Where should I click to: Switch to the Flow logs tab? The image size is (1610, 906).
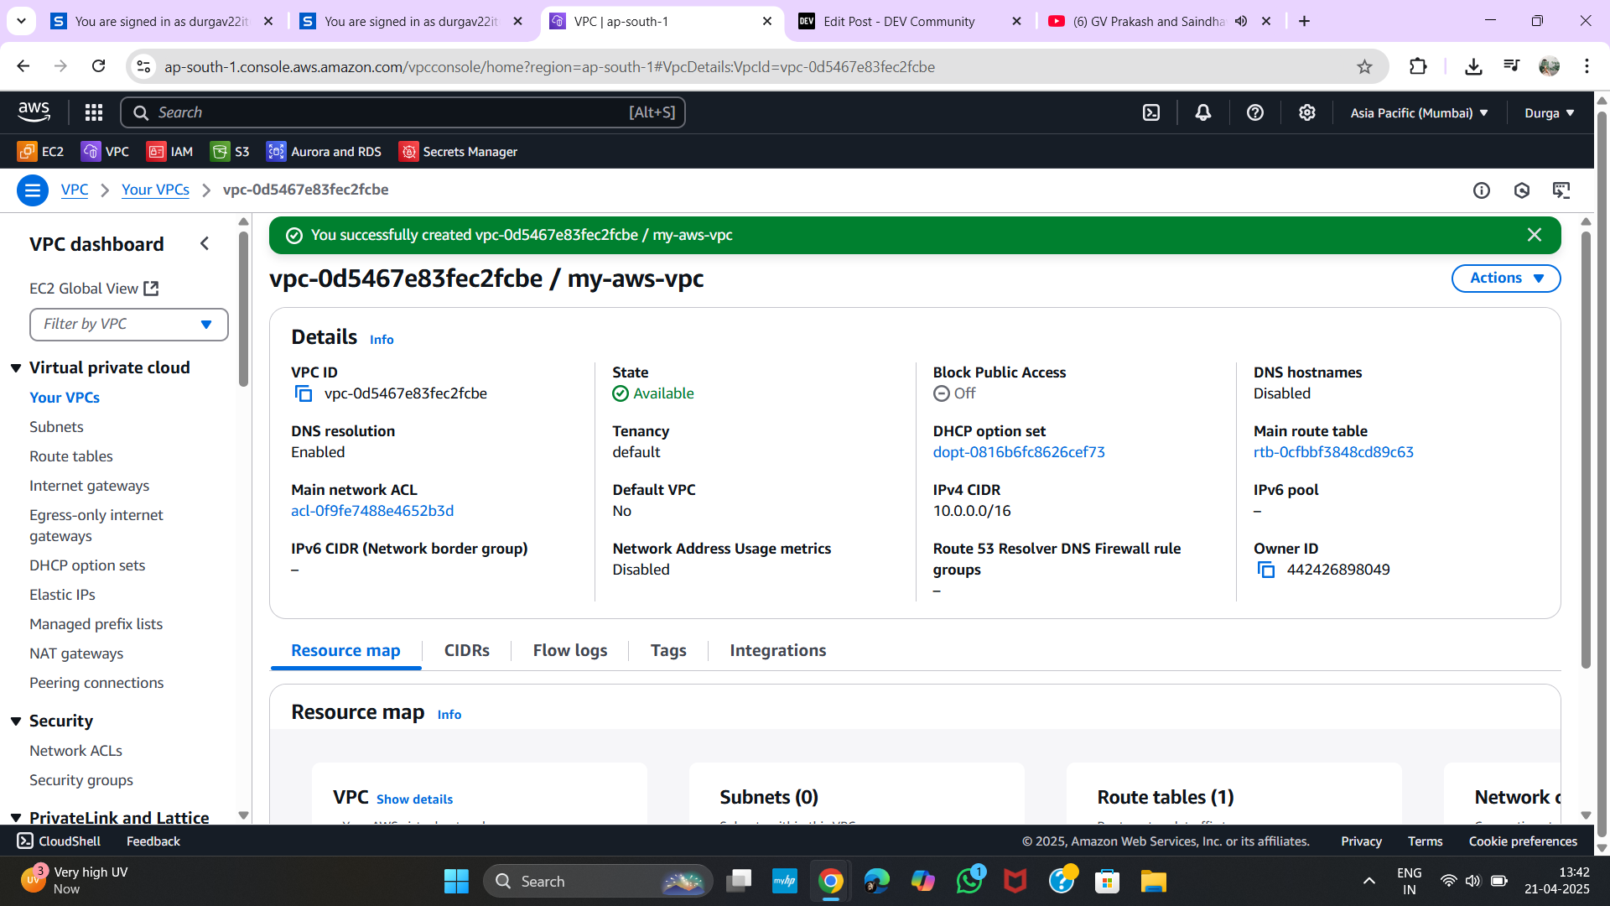[x=570, y=651]
